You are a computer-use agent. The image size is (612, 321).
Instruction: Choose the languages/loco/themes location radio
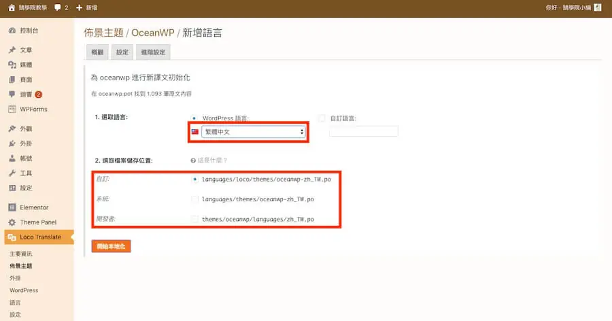[x=194, y=180]
